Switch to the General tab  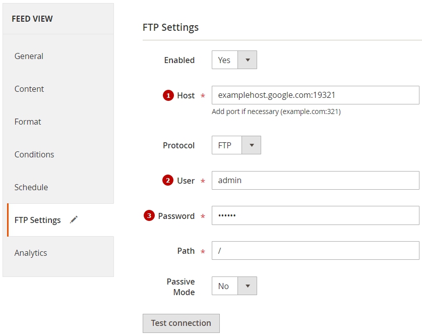[x=29, y=56]
